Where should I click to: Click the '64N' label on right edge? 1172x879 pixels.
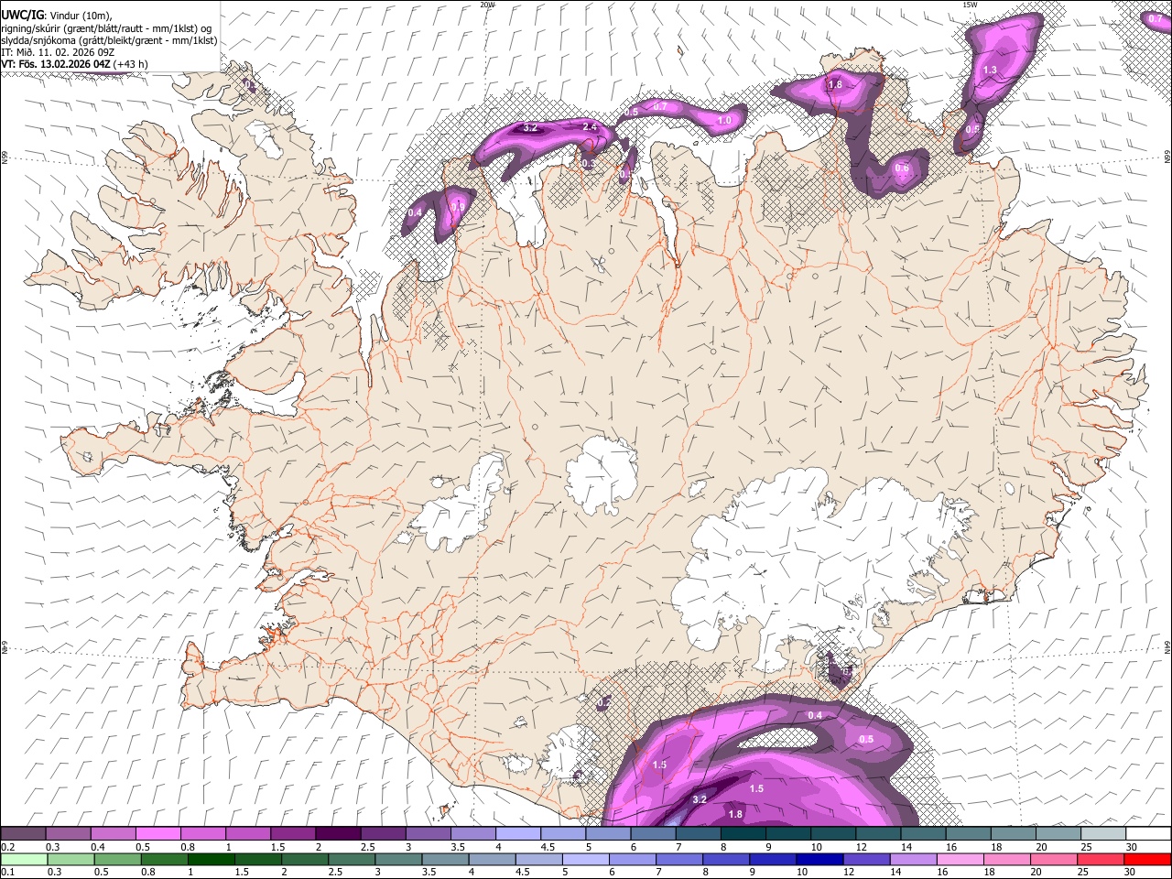click(x=1167, y=649)
